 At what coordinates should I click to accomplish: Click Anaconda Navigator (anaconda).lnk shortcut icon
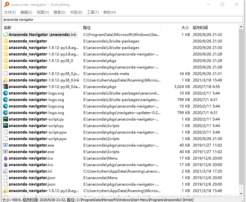click(x=6, y=35)
